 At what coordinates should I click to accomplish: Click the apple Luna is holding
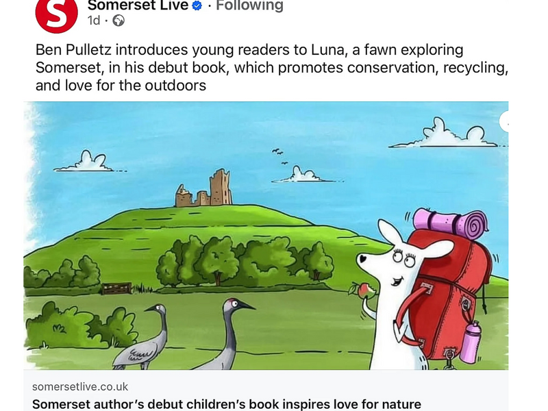(x=362, y=290)
